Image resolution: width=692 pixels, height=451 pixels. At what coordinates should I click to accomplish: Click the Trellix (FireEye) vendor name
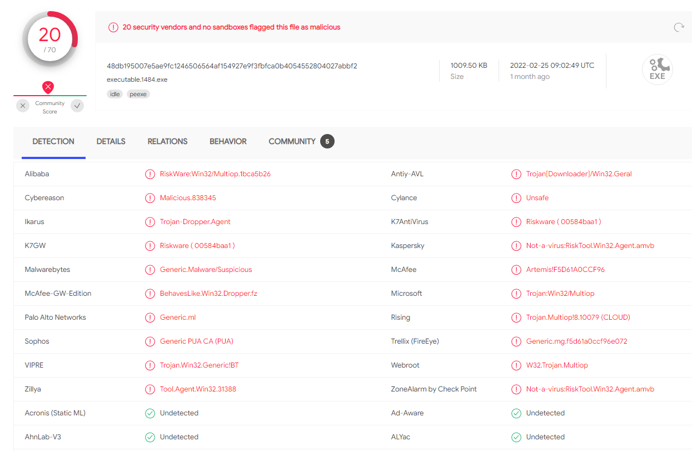point(415,341)
